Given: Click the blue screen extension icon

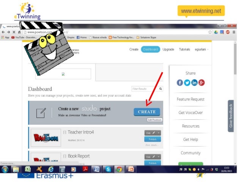Looking at the screenshot, I should (222, 32).
